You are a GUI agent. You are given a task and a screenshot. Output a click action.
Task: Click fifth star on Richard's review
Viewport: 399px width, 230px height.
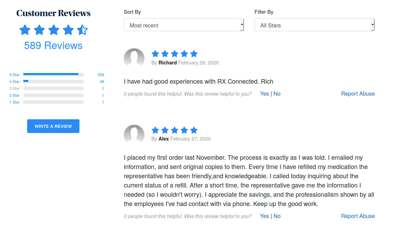[194, 54]
